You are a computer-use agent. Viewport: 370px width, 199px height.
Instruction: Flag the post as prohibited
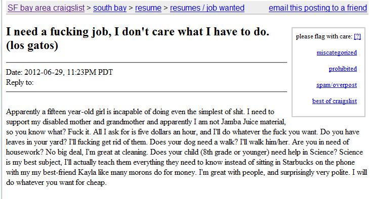[x=343, y=69]
